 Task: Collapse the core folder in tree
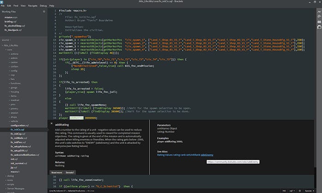tap(10, 50)
